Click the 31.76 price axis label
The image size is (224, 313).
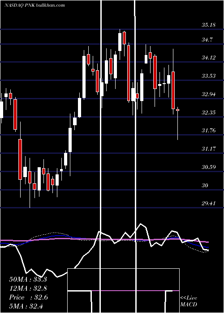coord(209,131)
